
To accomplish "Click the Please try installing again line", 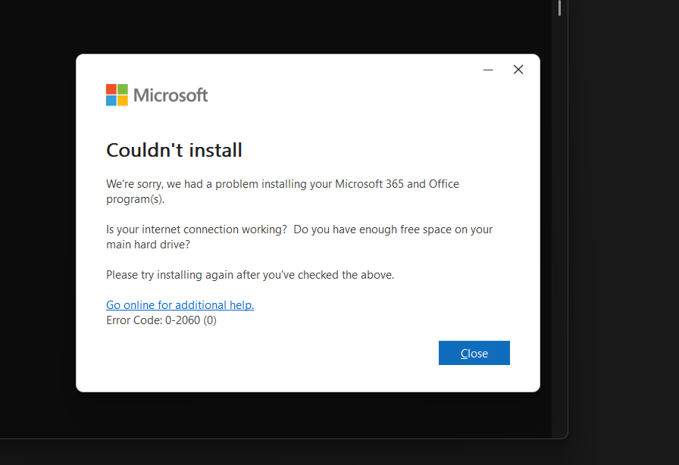I will [x=250, y=275].
